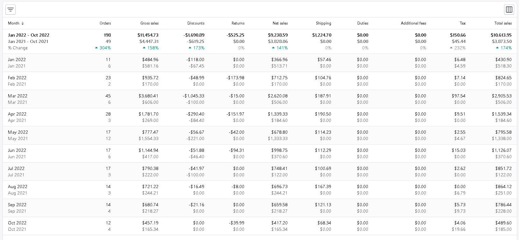This screenshot has width=519, height=240.
Task: Click Jun 2022 returns -$94.31
Action: (x=237, y=150)
